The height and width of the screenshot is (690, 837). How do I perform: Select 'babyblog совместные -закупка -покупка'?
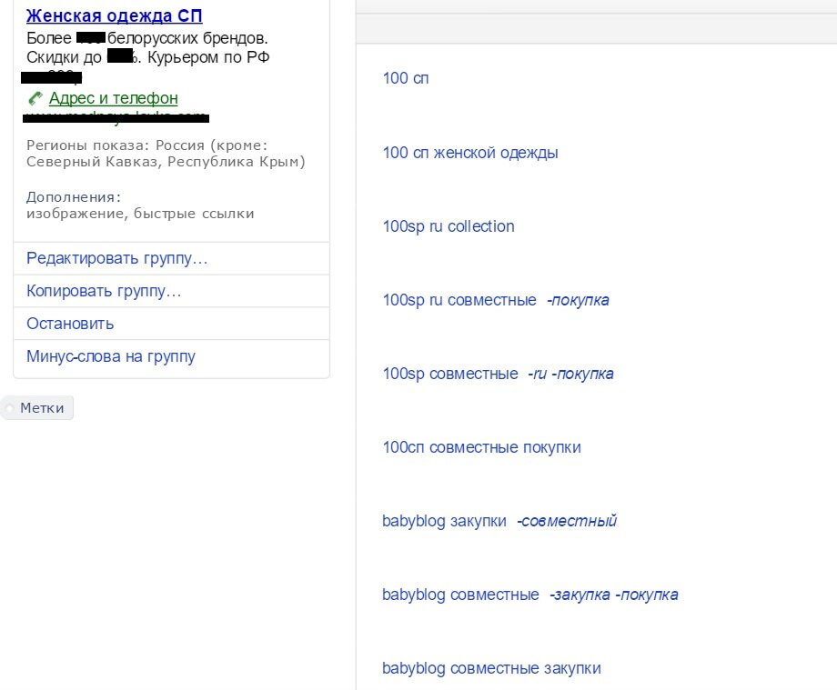tap(529, 594)
